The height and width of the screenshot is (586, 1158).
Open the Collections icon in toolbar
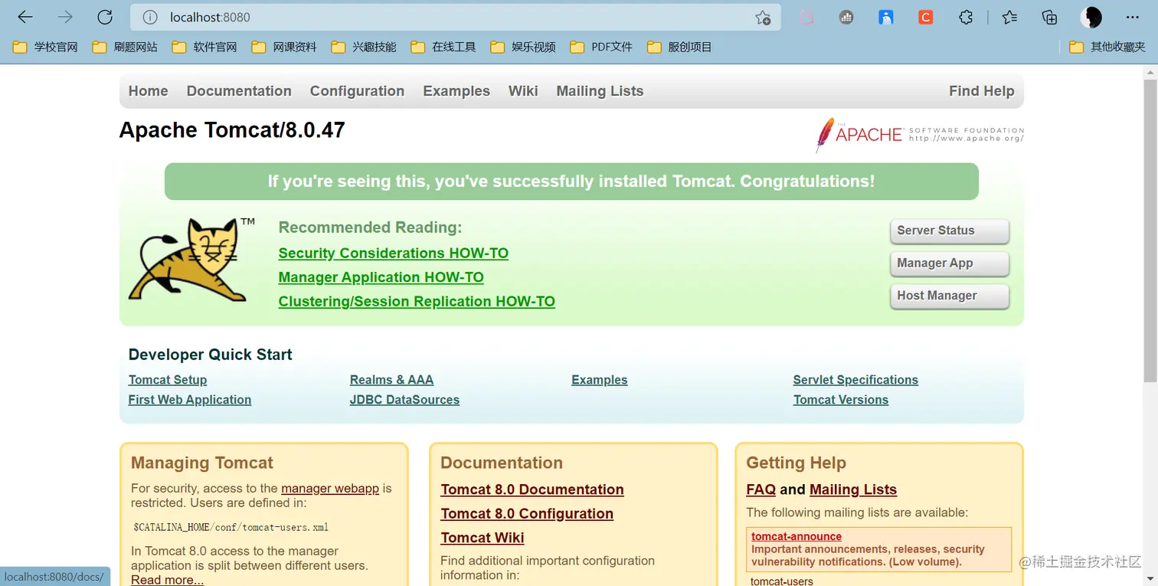point(1049,17)
